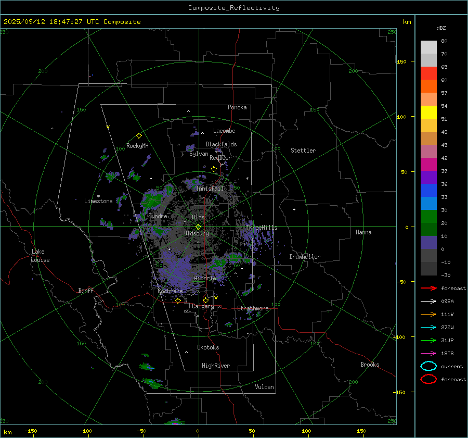Select the bright green swatch below 30 dBZ
468x438 pixels.
(x=428, y=216)
